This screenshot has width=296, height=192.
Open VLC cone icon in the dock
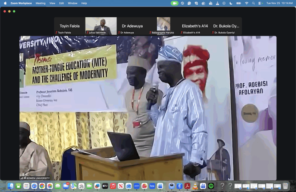195,186
